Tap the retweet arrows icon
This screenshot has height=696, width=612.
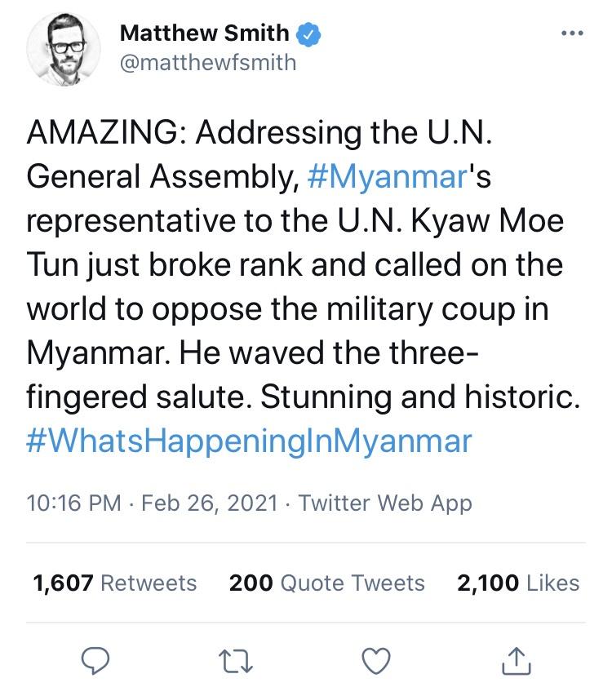point(234,660)
